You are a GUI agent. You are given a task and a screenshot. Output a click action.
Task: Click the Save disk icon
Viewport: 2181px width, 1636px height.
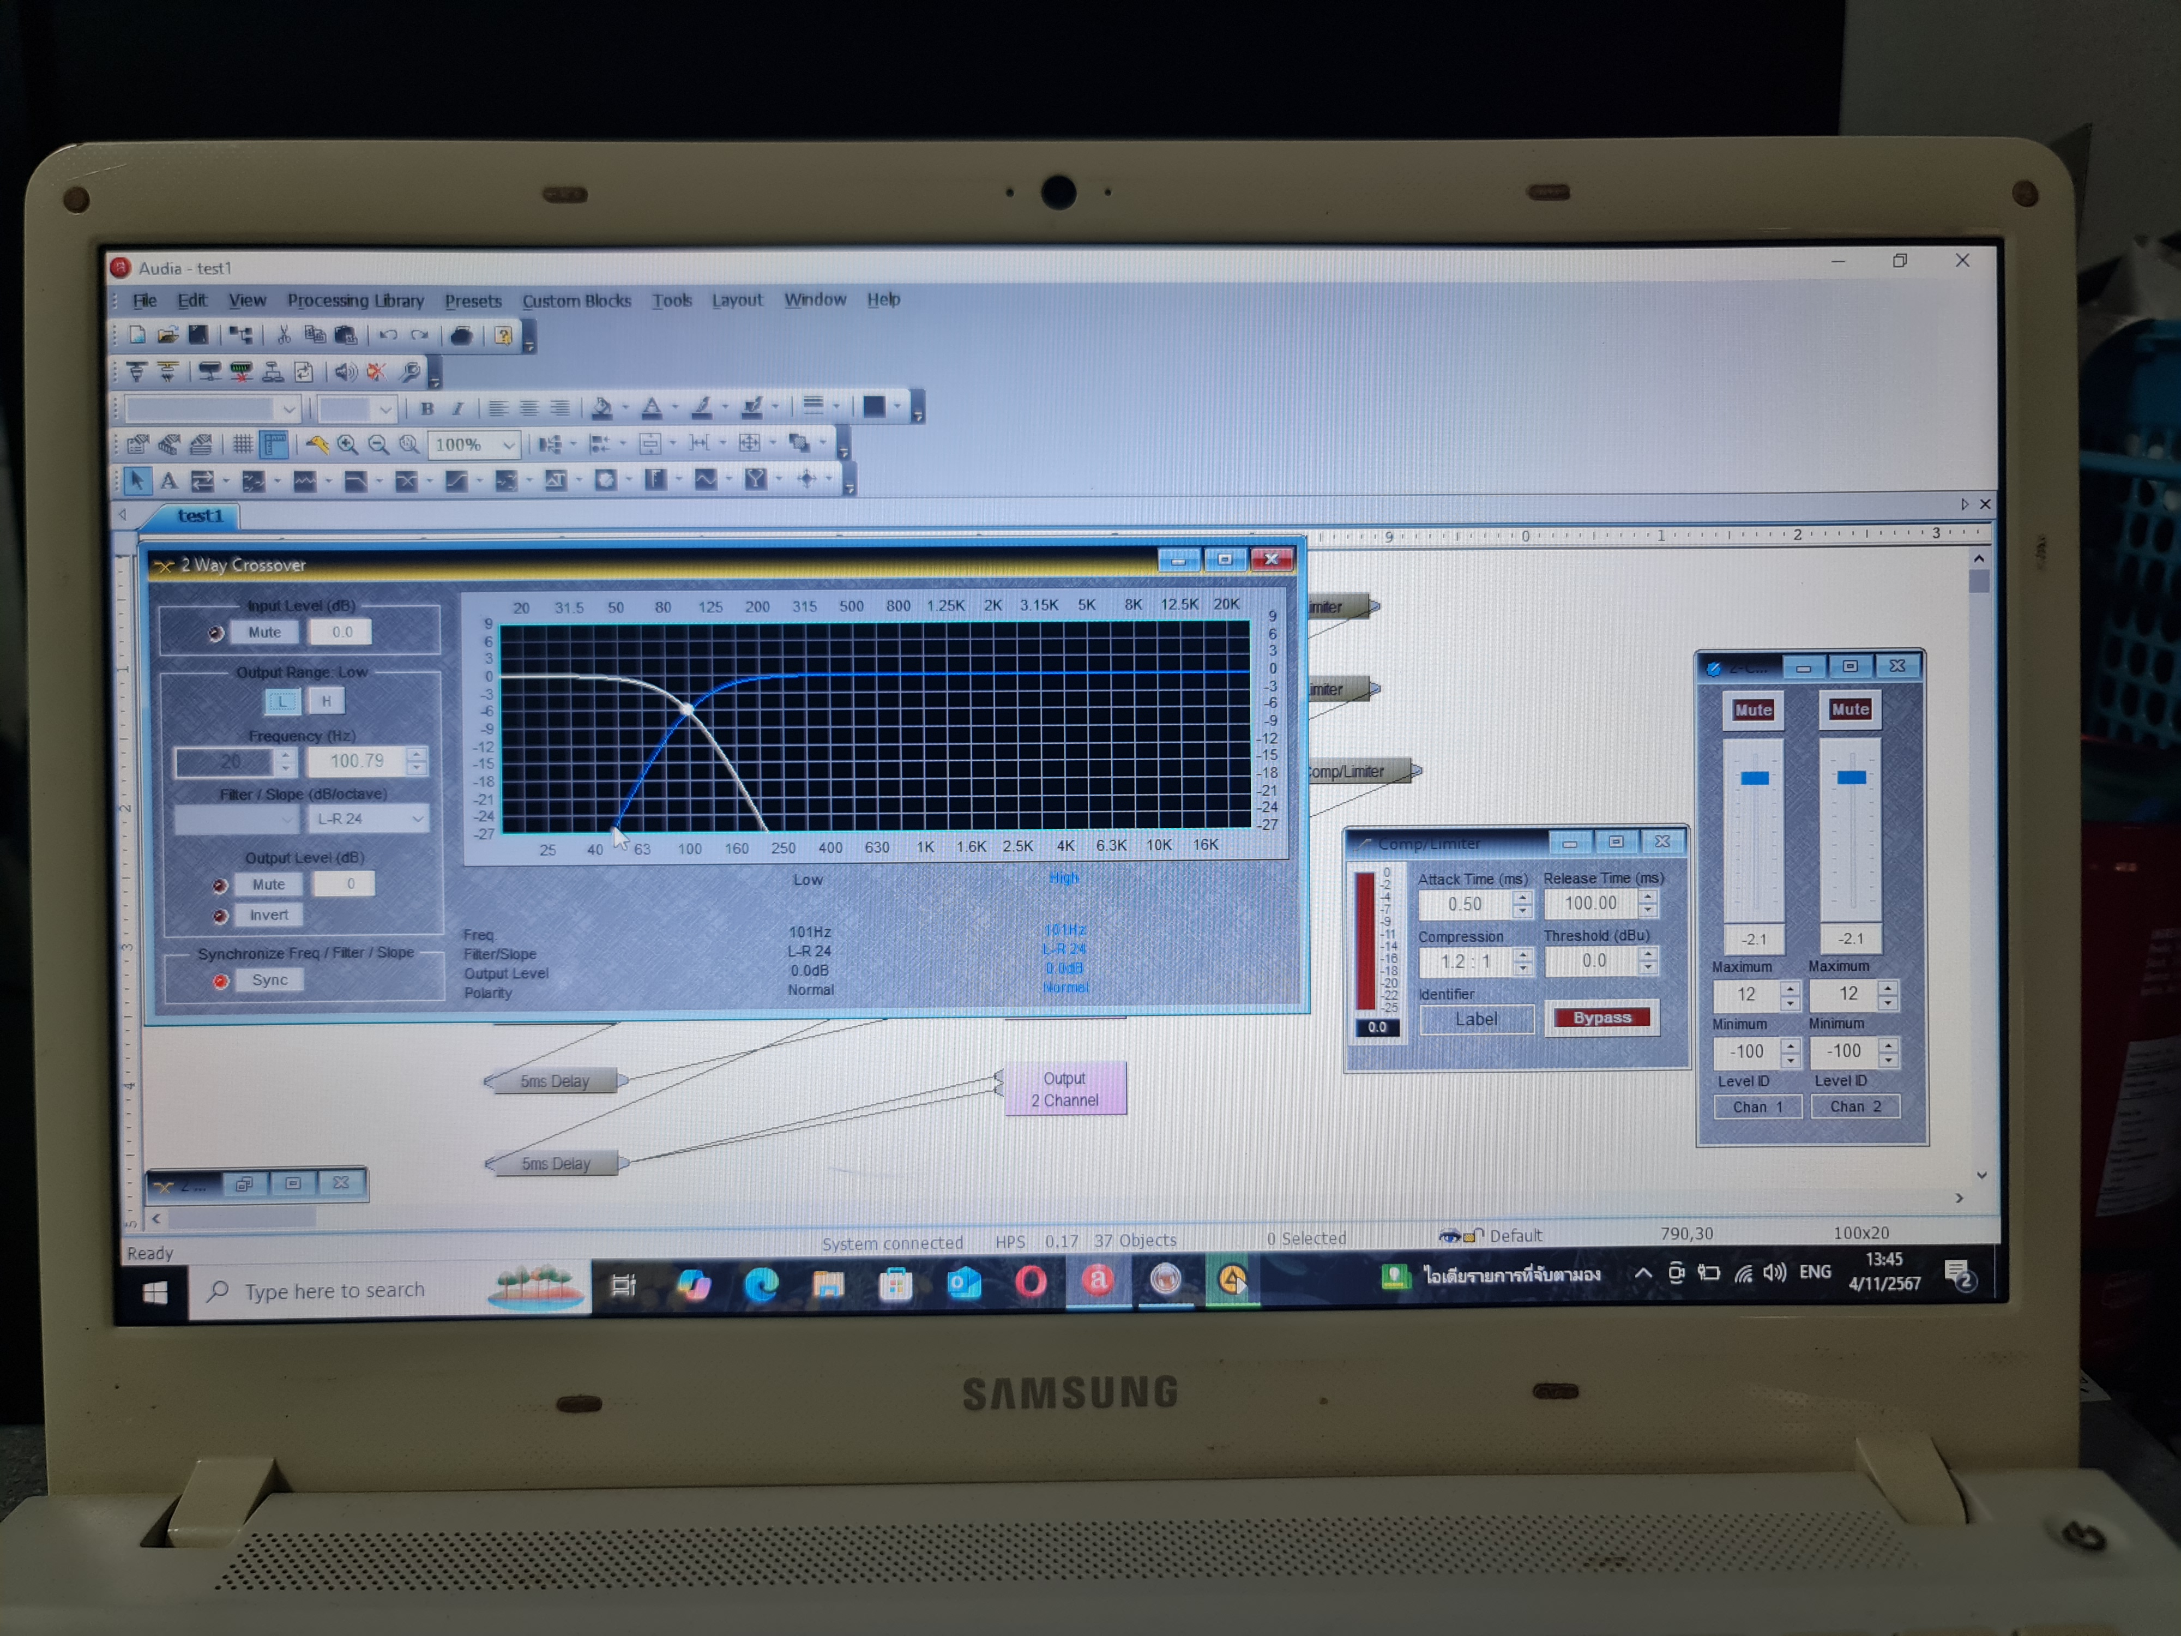198,335
